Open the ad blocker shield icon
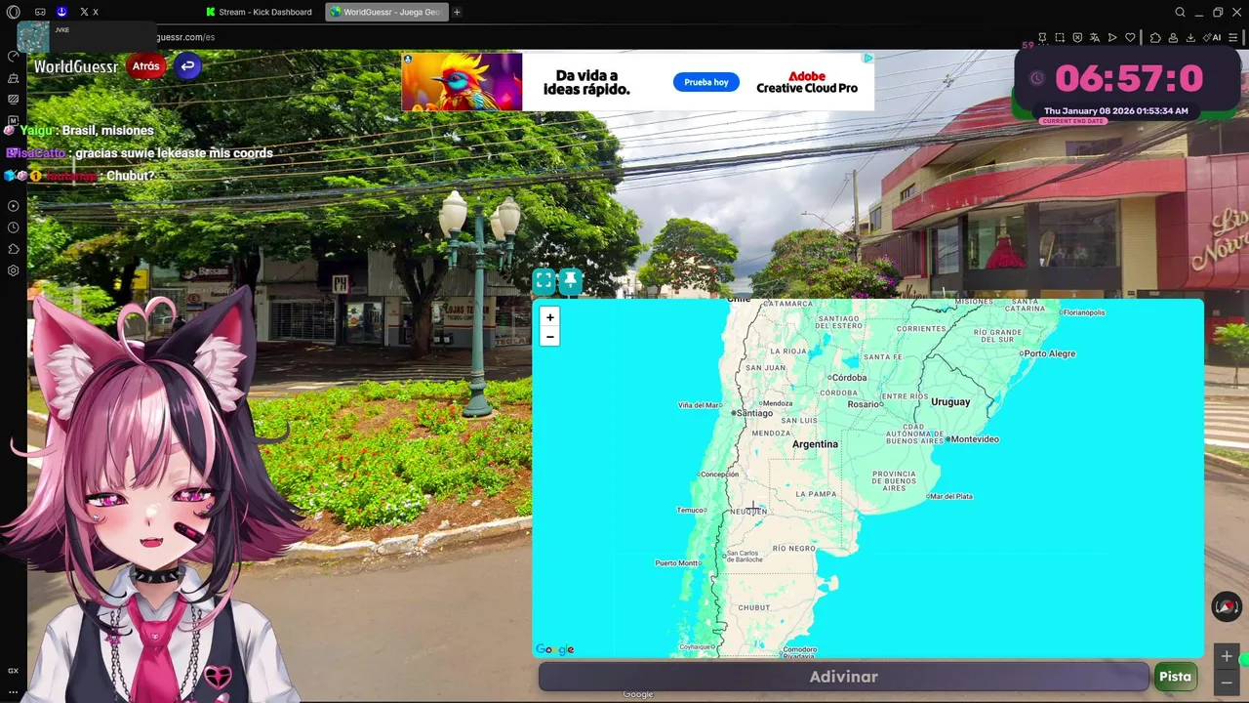The width and height of the screenshot is (1249, 703). (x=1077, y=37)
